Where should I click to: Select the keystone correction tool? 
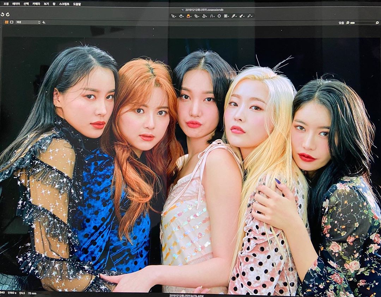click(211, 16)
